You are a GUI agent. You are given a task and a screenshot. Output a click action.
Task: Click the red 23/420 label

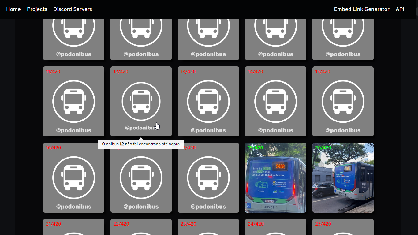pyautogui.click(x=188, y=224)
